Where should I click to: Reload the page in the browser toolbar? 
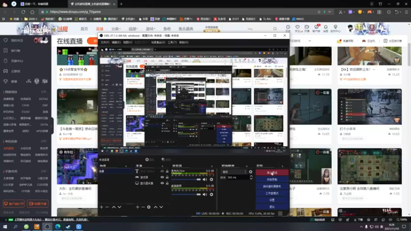click(23, 12)
